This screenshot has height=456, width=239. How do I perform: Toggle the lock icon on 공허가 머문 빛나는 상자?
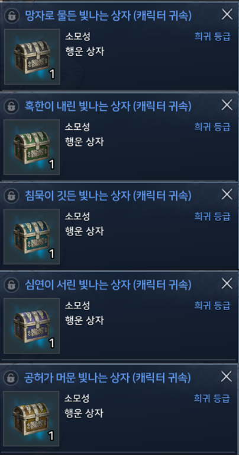tap(11, 378)
